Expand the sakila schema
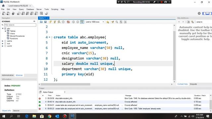The height and width of the screenshot is (119, 212). click(3, 41)
